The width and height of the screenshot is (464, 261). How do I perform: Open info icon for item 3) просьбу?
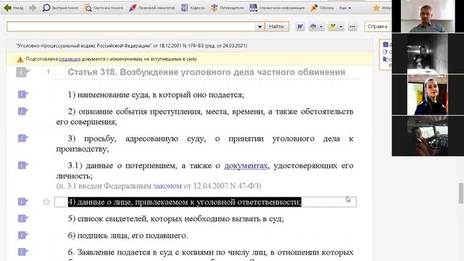point(23,138)
